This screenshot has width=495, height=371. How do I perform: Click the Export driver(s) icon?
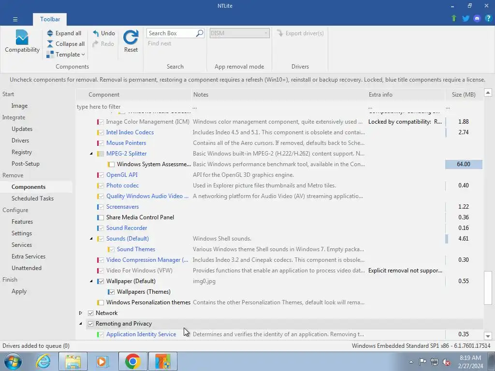[x=280, y=33]
